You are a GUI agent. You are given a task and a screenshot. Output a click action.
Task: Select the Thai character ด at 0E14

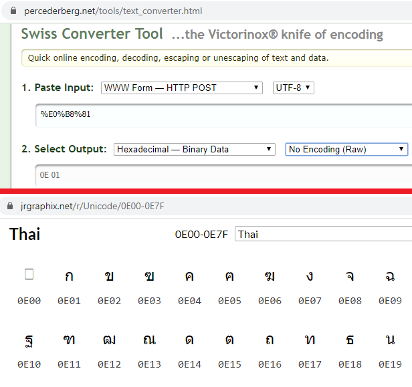[189, 340]
